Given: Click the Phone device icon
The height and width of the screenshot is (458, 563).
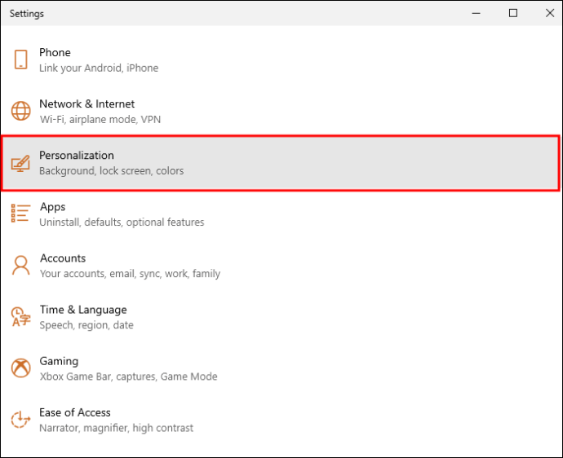Looking at the screenshot, I should tap(20, 59).
